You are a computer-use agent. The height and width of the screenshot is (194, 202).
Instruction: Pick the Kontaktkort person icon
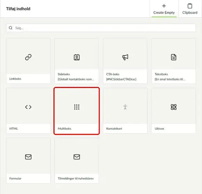(125, 107)
